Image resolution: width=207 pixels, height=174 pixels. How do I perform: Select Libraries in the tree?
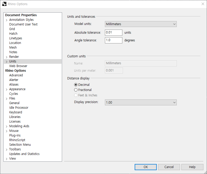coord(15,117)
